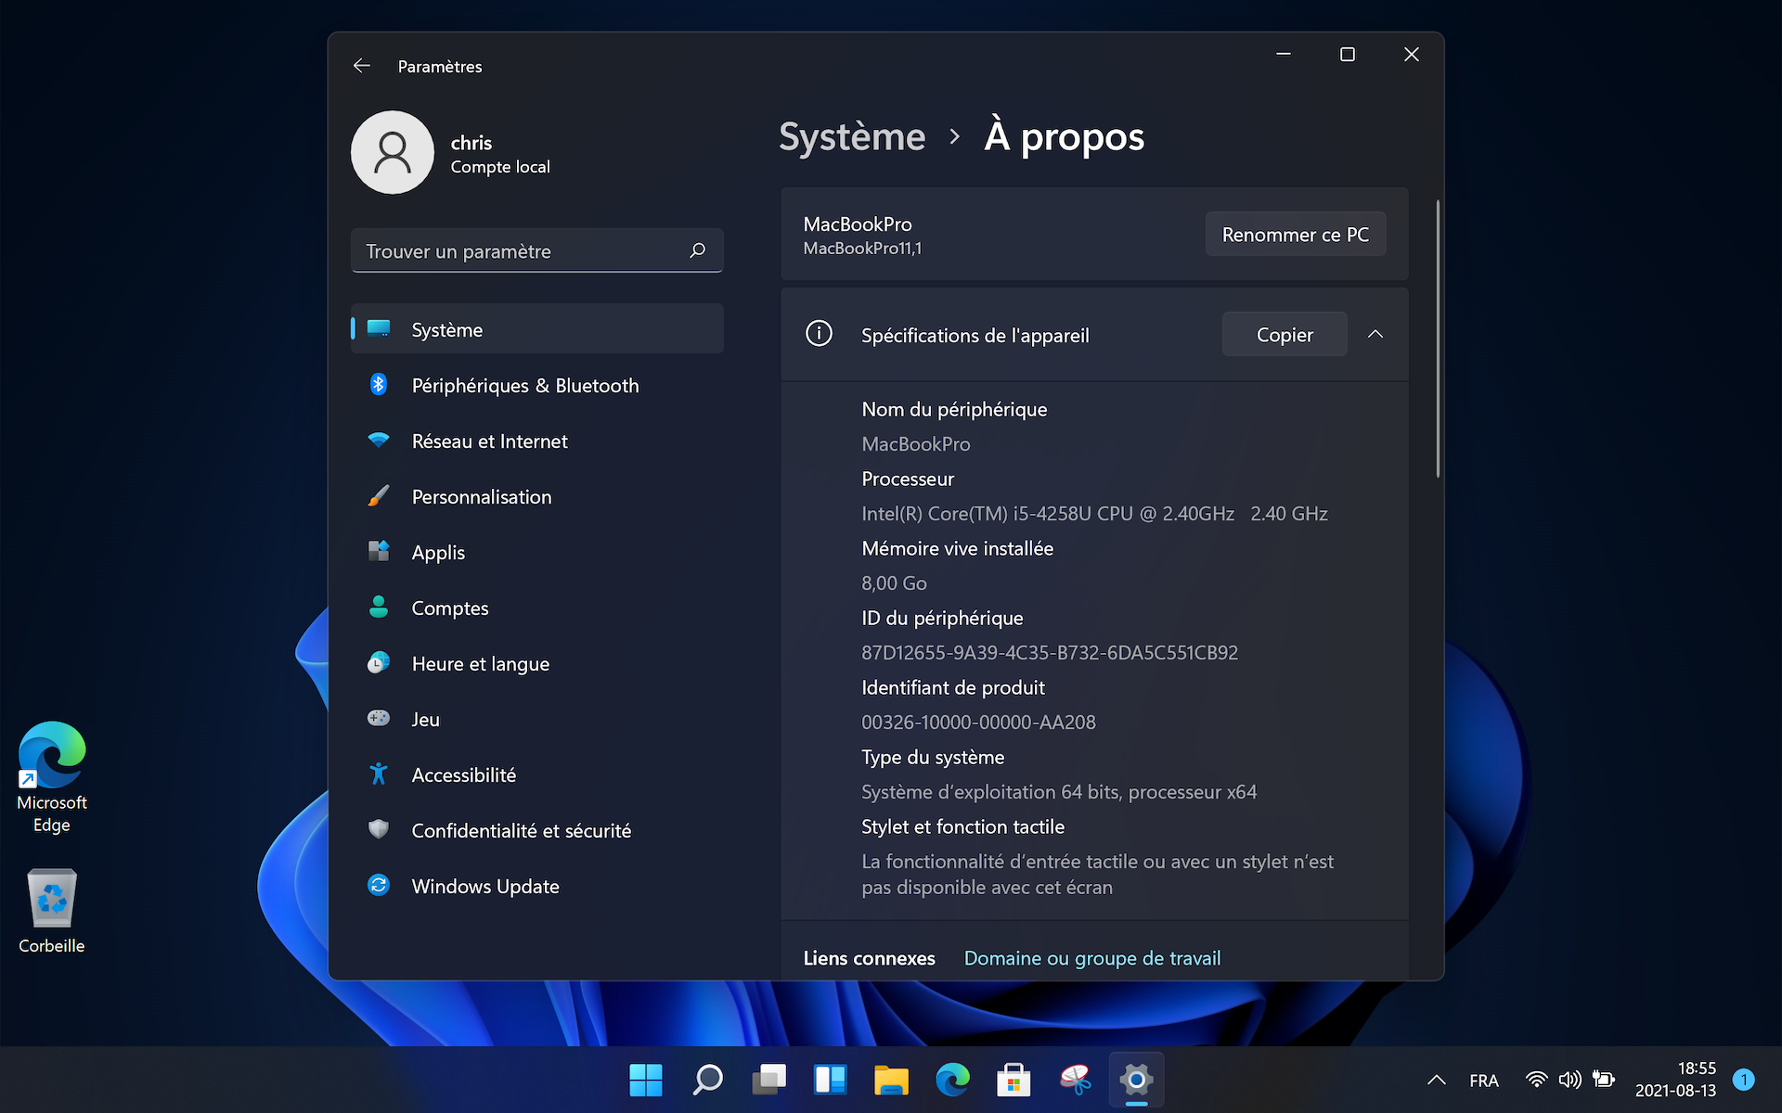Click the settings page vertical scrollbar
This screenshot has width=1782, height=1113.
[x=1438, y=339]
